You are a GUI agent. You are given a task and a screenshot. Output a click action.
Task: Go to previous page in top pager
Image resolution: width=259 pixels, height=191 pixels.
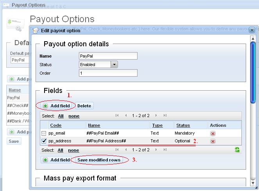(x=126, y=116)
